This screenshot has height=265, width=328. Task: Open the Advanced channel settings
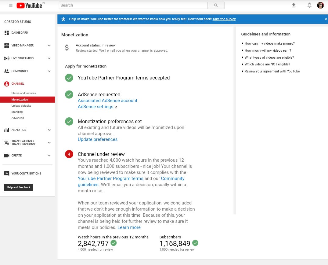[18, 118]
